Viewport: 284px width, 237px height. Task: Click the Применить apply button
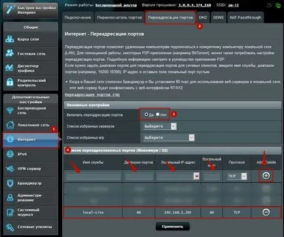tap(173, 227)
